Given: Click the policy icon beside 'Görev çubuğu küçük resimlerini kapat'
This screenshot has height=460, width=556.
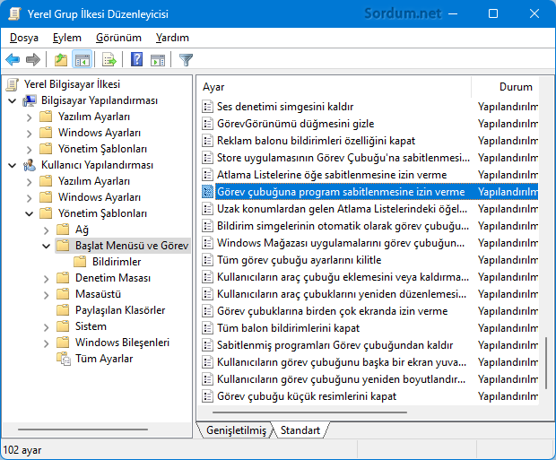Looking at the screenshot, I should [x=207, y=395].
